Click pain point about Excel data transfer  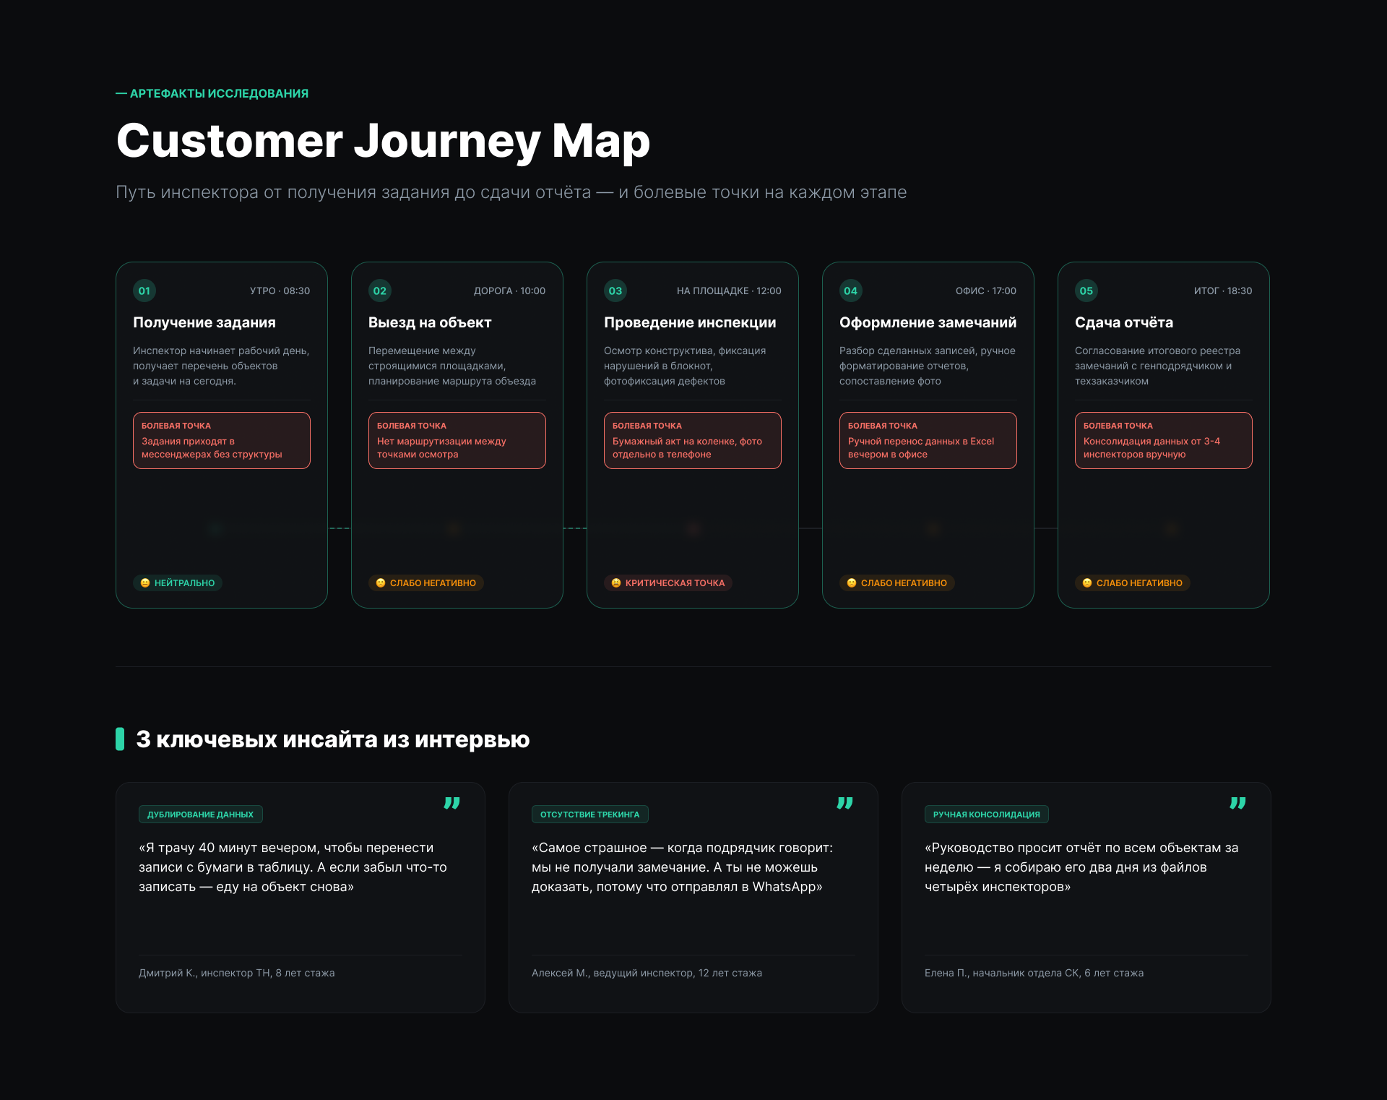click(x=928, y=440)
